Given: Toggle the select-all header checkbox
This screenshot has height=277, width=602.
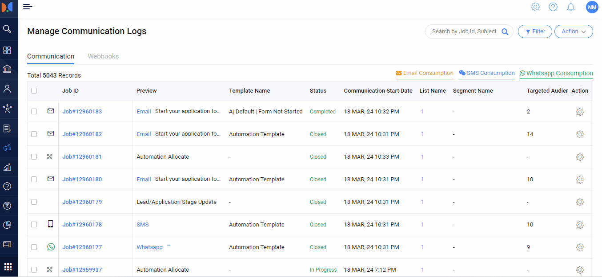Looking at the screenshot, I should click(x=34, y=90).
